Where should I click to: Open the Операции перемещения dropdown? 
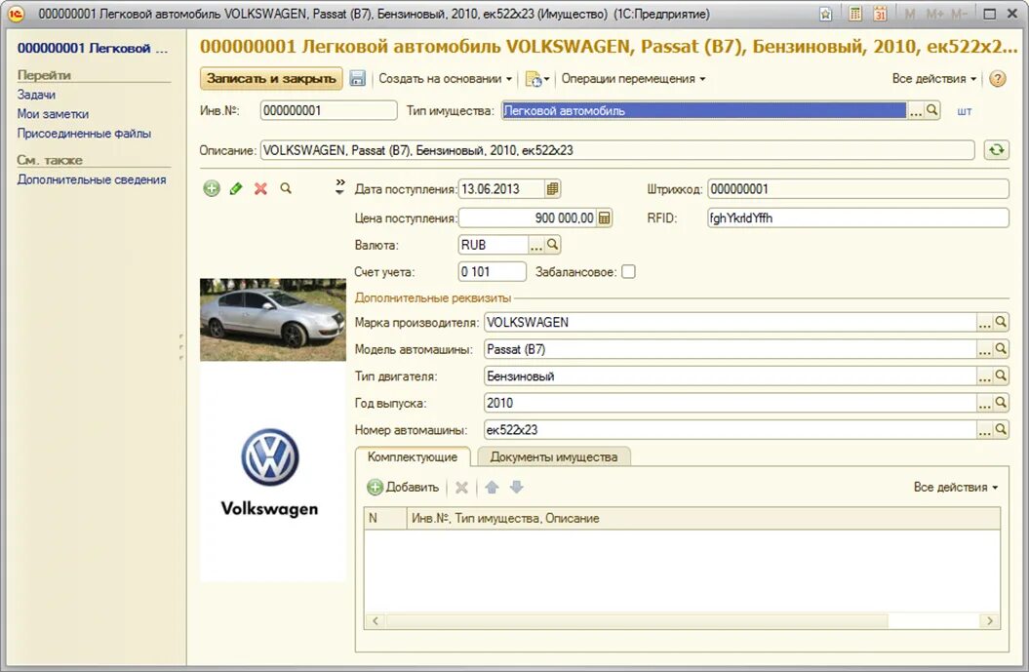(633, 79)
